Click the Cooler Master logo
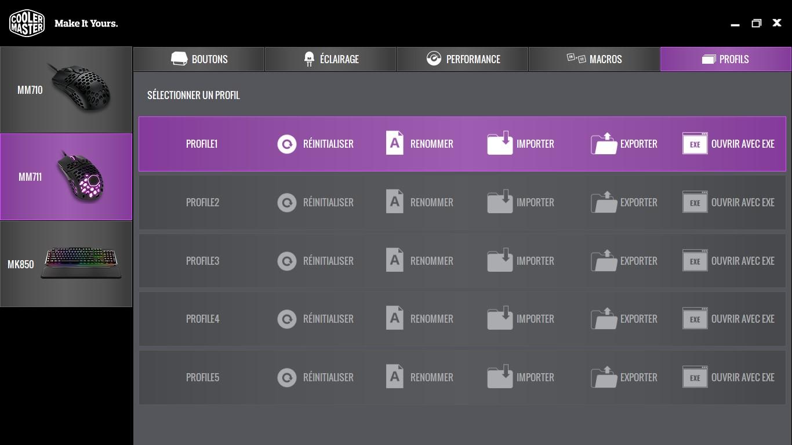The width and height of the screenshot is (792, 445). click(x=27, y=23)
